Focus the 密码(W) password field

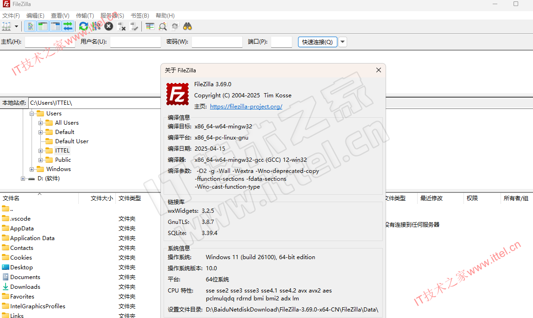point(217,42)
